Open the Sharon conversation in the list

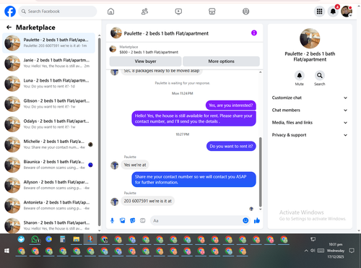[48, 225]
